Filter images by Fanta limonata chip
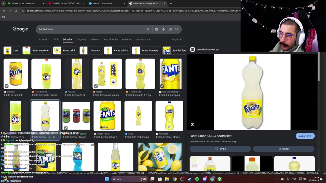Screen dimensions: 326x183 tap(146, 50)
